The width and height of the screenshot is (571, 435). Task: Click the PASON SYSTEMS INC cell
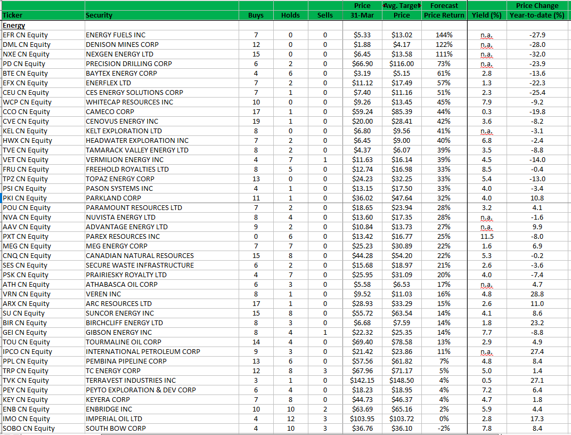pos(162,188)
